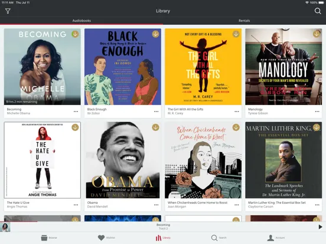Viewport: 326px width, 244px height.
Task: Open When Chickenheads Come Home to Roost cover
Action: coord(203,160)
